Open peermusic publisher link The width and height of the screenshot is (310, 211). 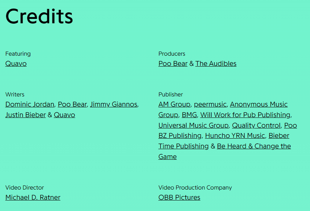point(210,104)
